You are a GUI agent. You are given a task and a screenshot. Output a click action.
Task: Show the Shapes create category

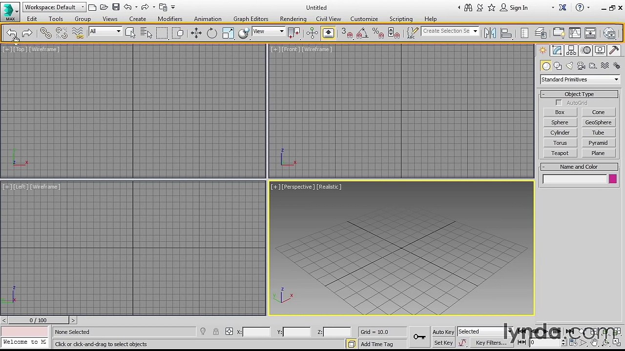click(558, 66)
